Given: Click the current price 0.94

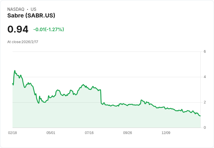Looking at the screenshot, I should (18, 29).
